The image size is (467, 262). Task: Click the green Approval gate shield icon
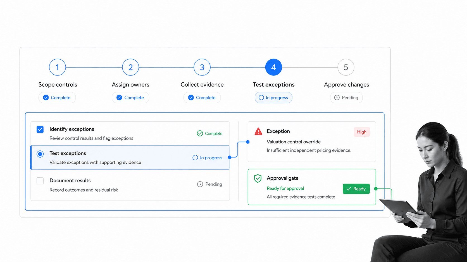click(x=258, y=178)
